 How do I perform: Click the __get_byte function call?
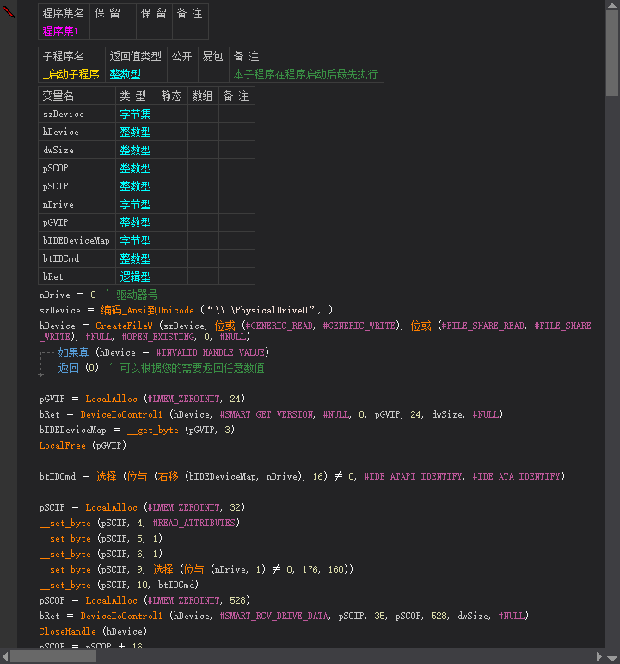point(153,430)
